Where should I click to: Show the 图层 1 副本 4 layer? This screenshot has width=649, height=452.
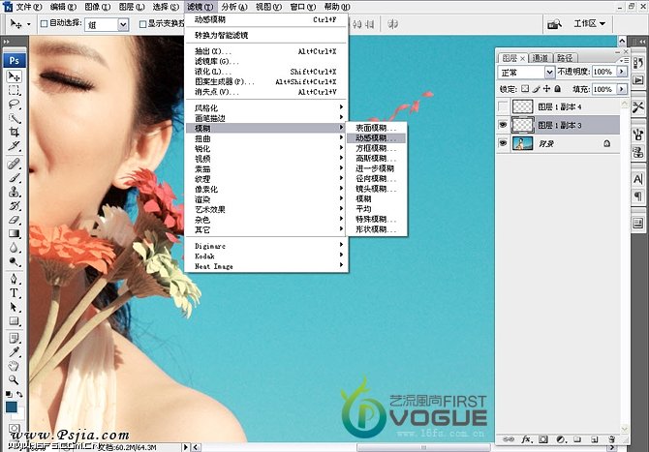[x=502, y=106]
